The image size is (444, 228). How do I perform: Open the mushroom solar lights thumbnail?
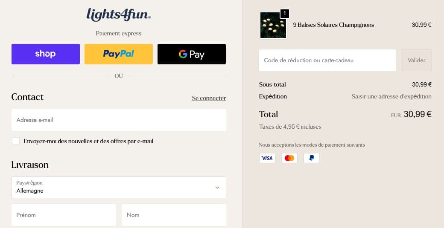click(273, 25)
